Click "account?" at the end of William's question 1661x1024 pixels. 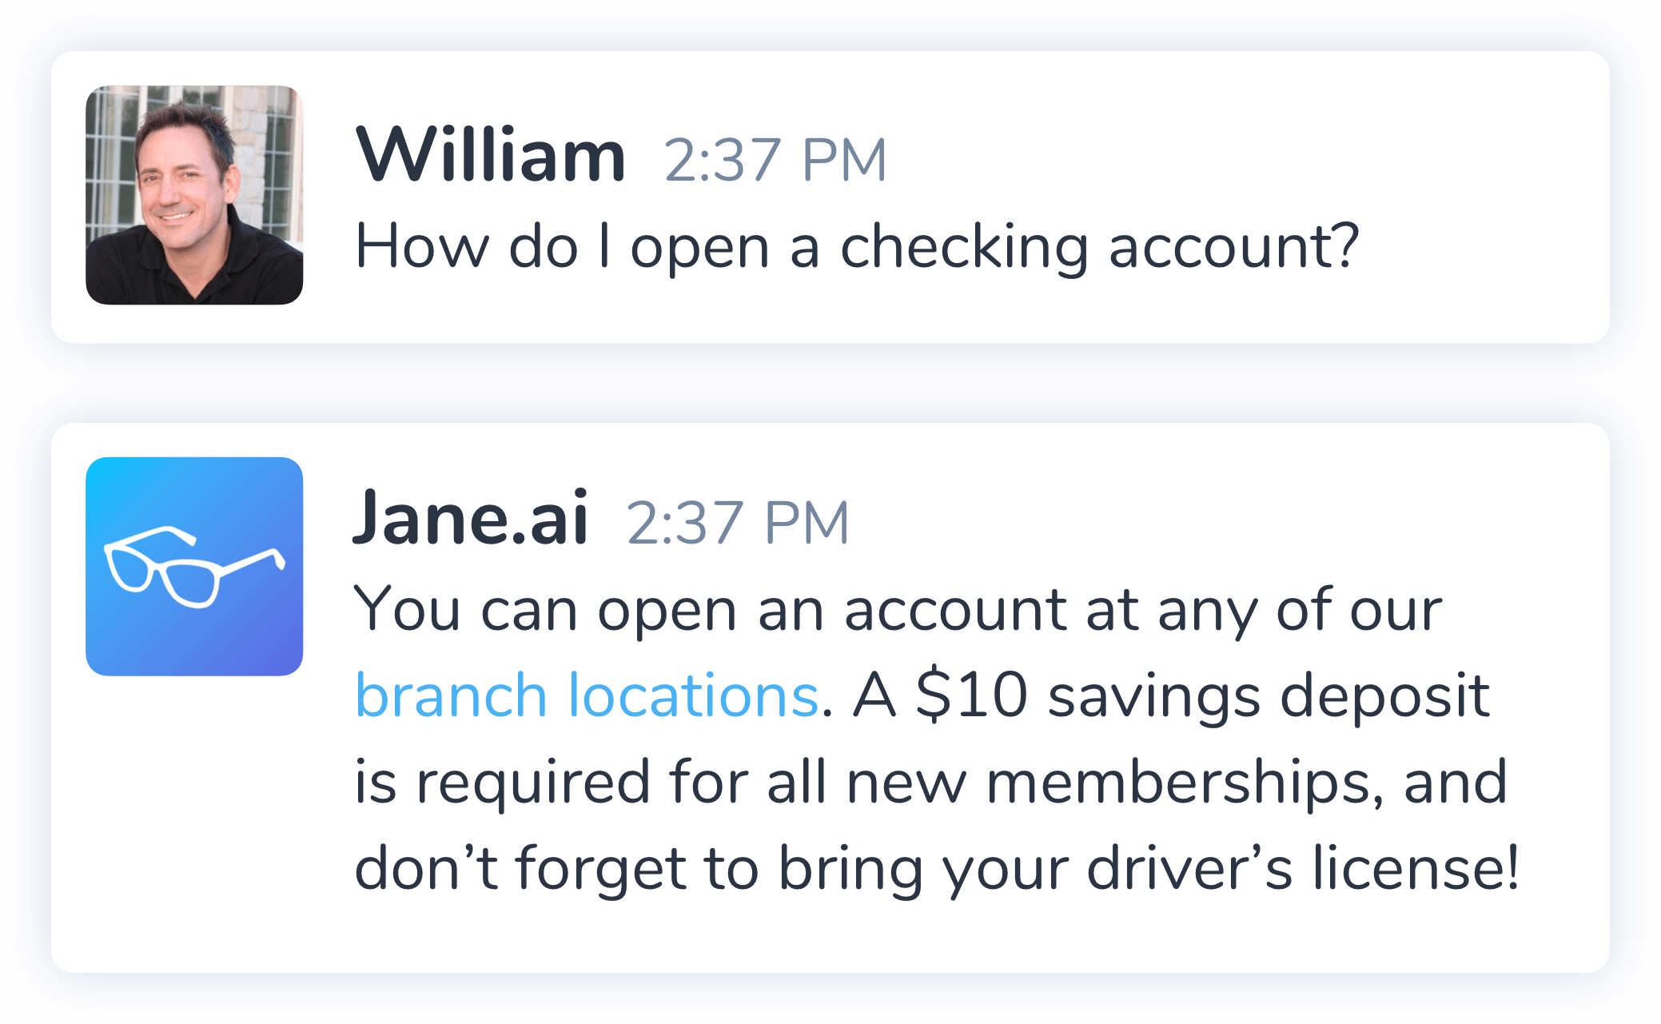click(x=1233, y=246)
